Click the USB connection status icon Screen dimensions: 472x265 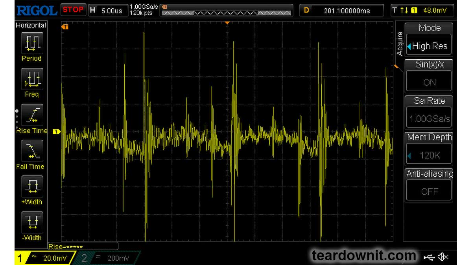point(429,257)
